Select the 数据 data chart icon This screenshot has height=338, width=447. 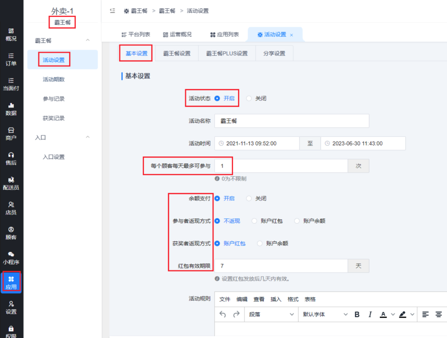click(x=11, y=105)
